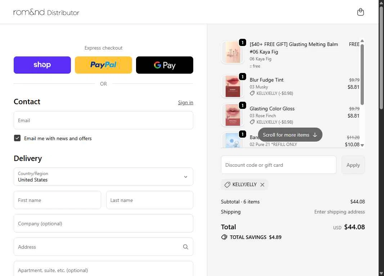Click the address search magnifier icon

pos(186,247)
